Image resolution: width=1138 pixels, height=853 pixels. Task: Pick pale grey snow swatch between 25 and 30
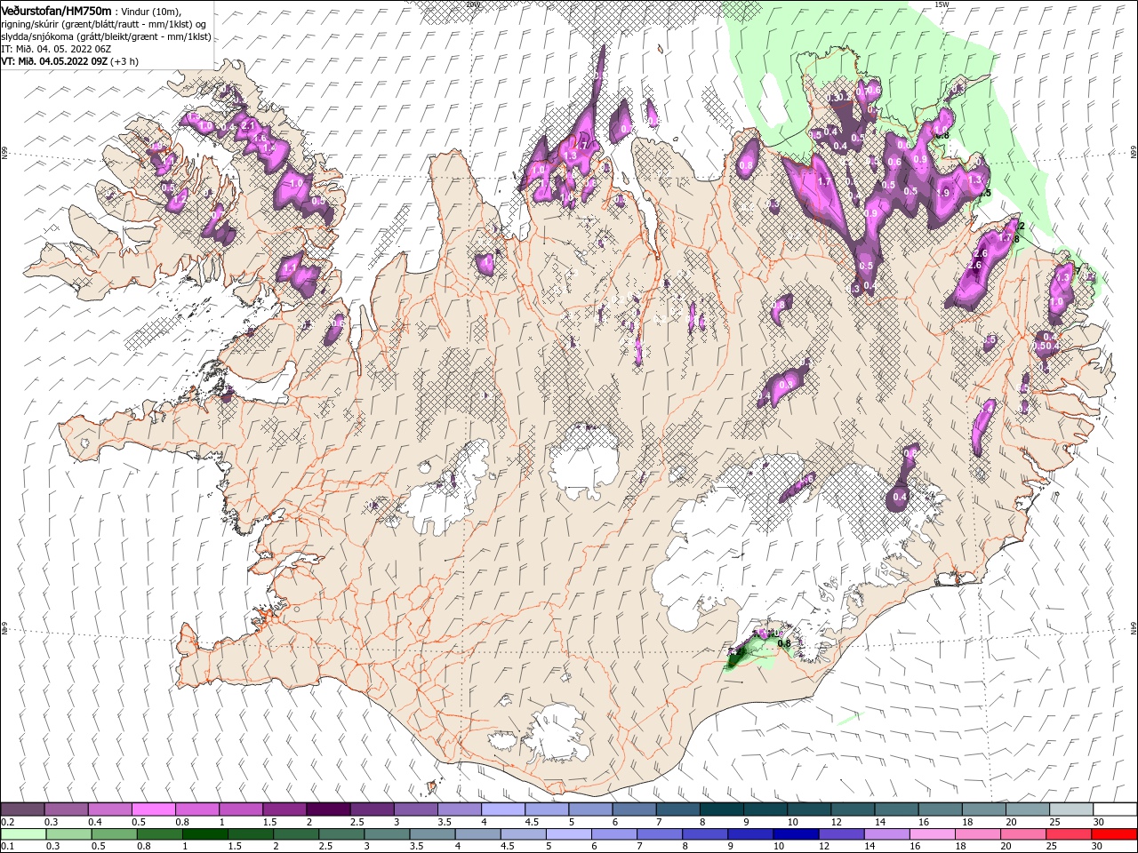[x=1072, y=809]
